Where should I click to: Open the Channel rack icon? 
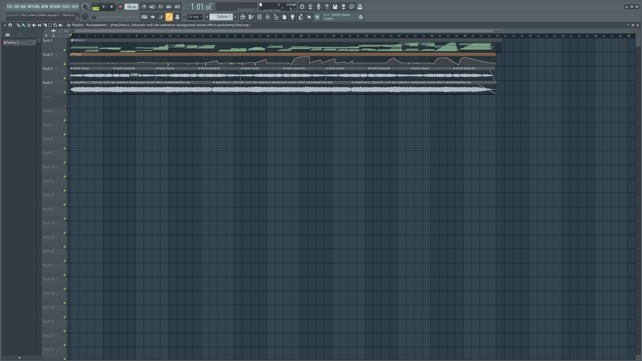pos(259,17)
